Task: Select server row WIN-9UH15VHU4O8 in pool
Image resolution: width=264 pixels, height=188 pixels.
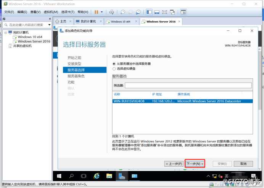Action: (182, 101)
